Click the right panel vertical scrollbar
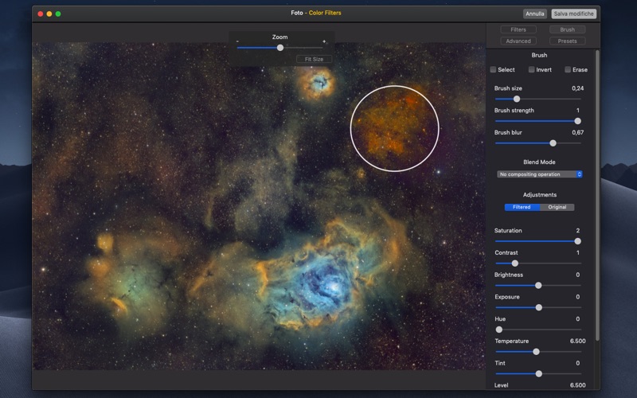Image resolution: width=637 pixels, height=398 pixels. click(597, 196)
